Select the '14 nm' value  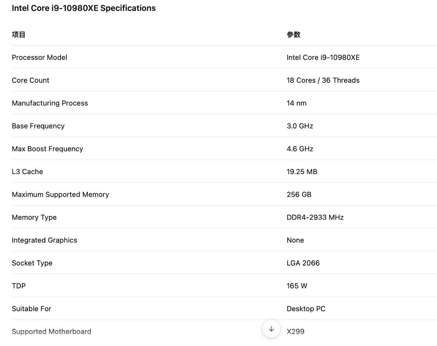(x=297, y=103)
